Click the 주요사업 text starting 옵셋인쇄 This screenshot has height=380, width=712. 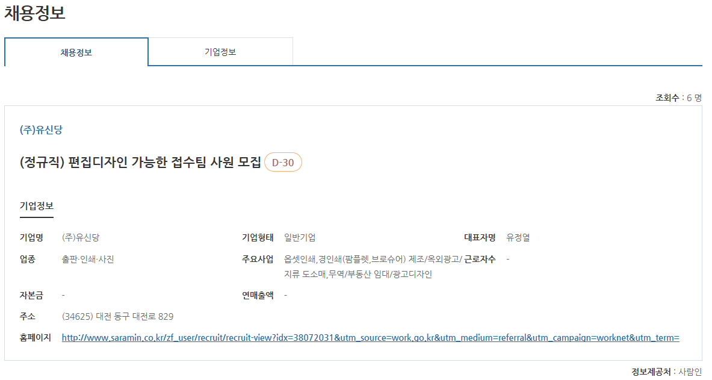[x=373, y=266]
